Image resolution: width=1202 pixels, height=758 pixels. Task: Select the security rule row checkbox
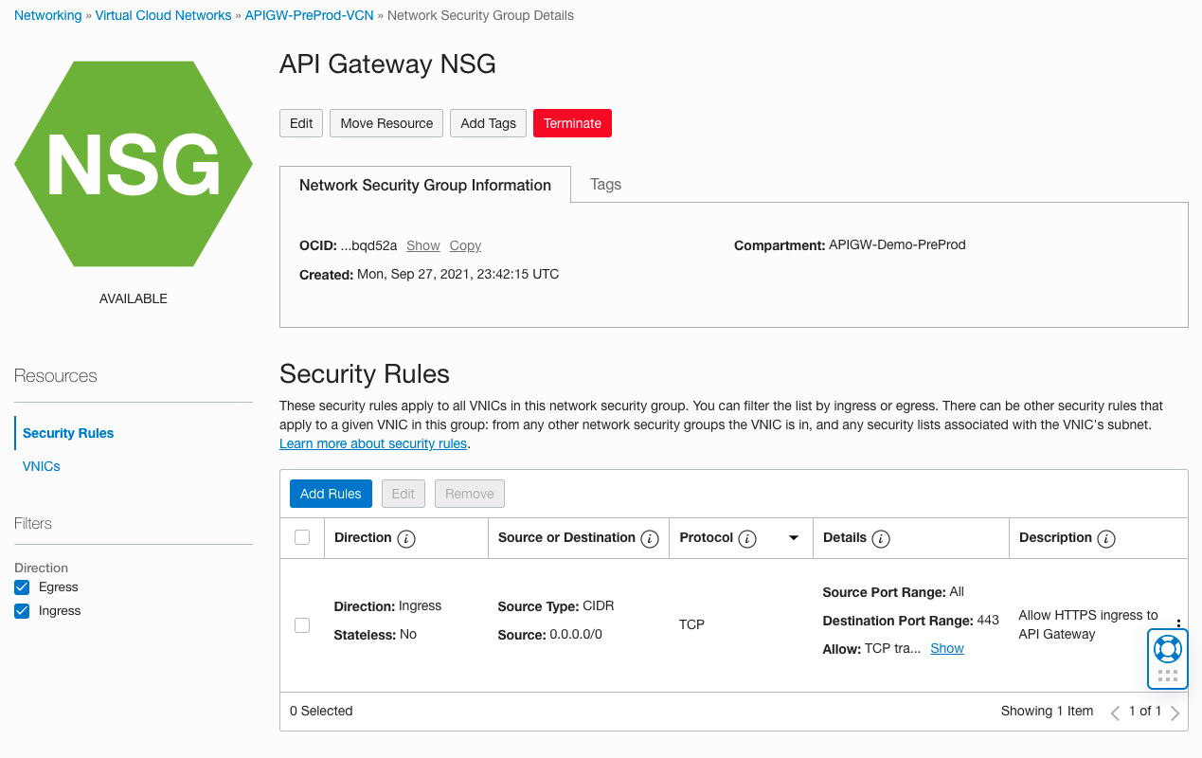click(301, 624)
